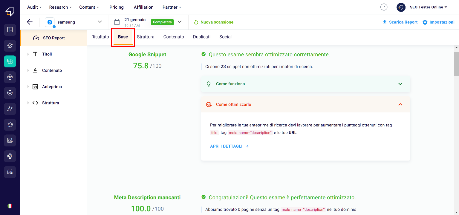459x215 pixels.
Task: Follow the APRI I DETTAGLI link
Action: pyautogui.click(x=229, y=146)
